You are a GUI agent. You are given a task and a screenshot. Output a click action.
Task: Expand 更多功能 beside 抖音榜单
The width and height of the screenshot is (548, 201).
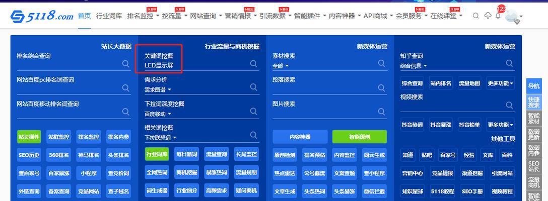tap(501, 125)
